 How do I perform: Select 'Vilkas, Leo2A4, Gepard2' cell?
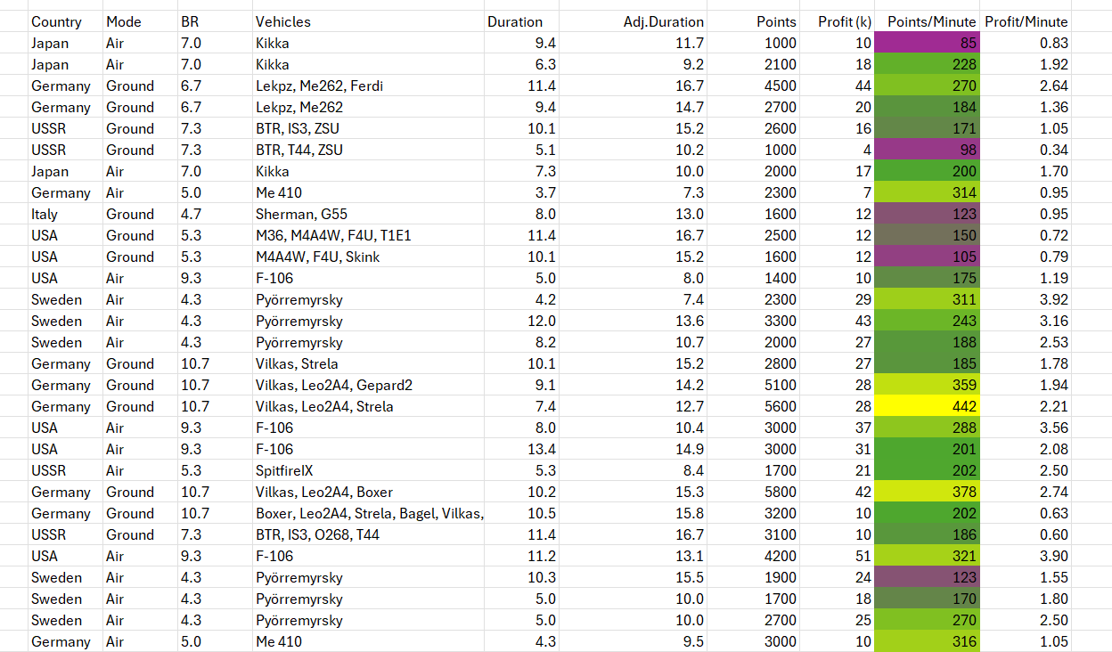pyautogui.click(x=368, y=385)
